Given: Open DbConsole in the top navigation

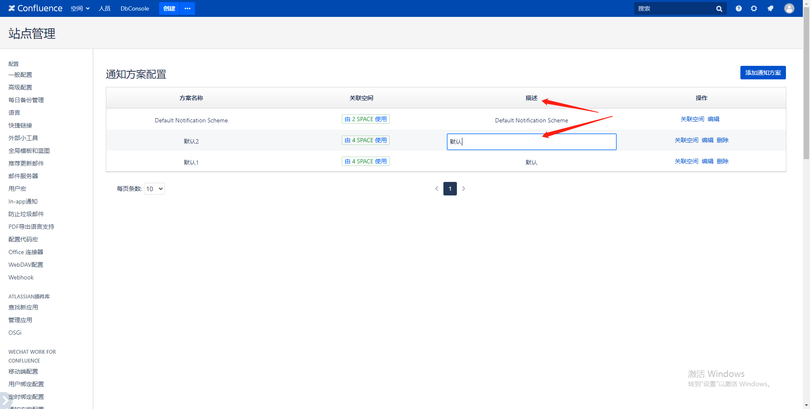Looking at the screenshot, I should pos(135,8).
